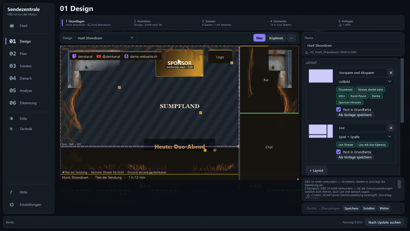This screenshot has height=231, width=410.
Task: Click the Hilfe question mark icon
Action: coord(11,192)
